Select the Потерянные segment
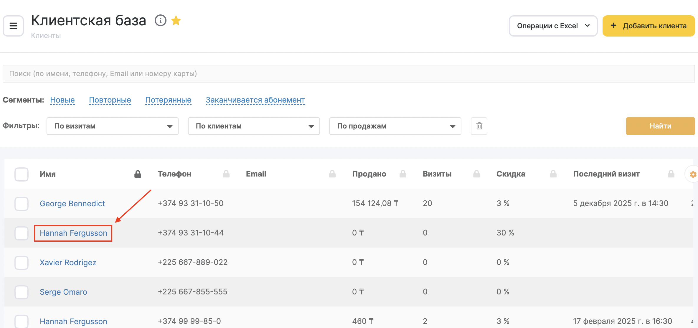698x328 pixels. coord(168,100)
